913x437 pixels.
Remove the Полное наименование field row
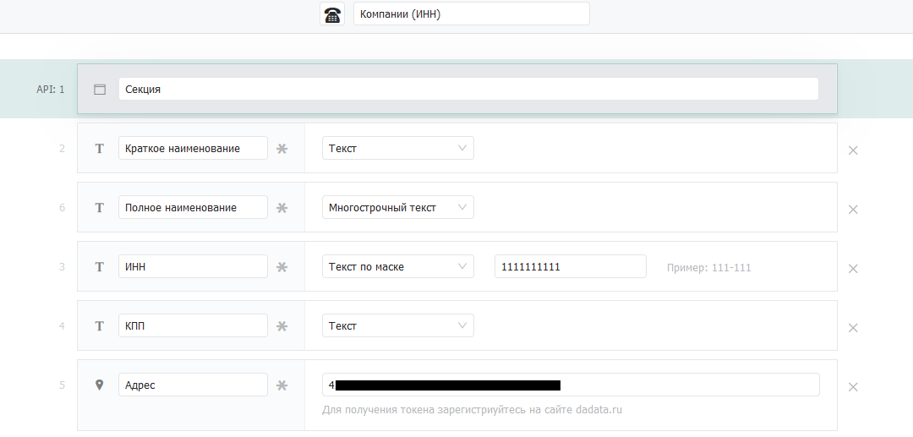pyautogui.click(x=853, y=210)
